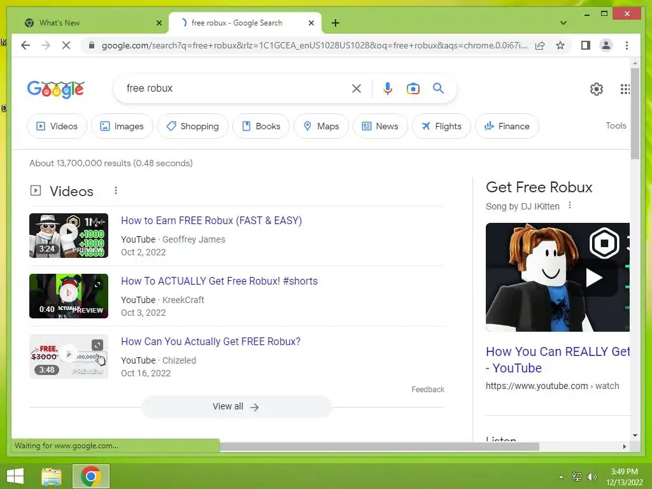
Task: Open the Windows Start menu
Action: (x=15, y=476)
